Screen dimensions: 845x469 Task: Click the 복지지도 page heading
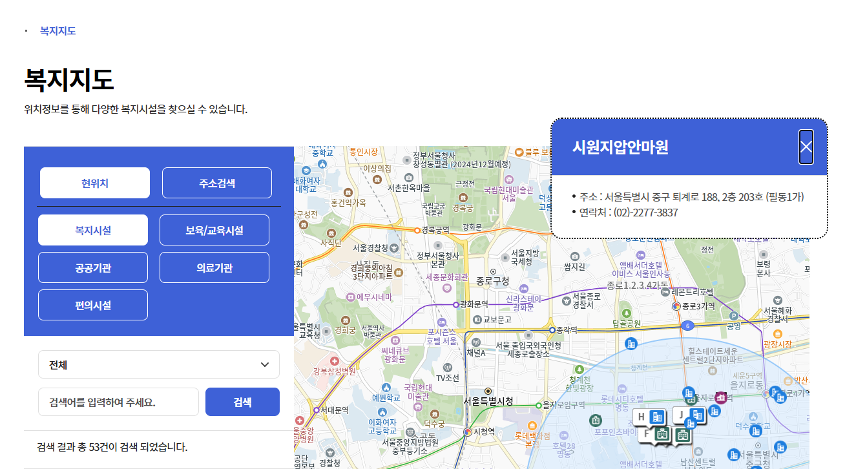pos(69,80)
